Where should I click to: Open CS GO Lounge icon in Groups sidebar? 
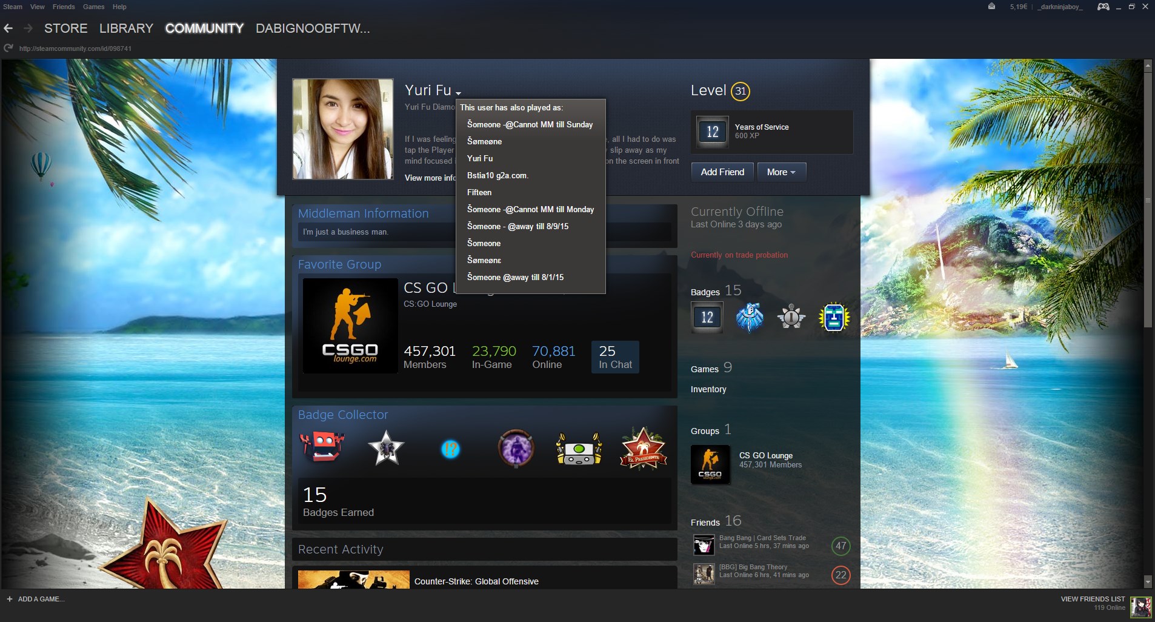[x=710, y=465]
